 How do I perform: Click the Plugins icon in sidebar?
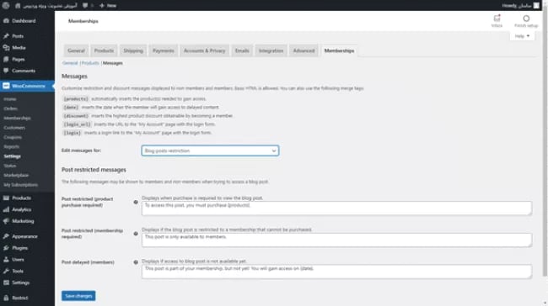pos(6,248)
